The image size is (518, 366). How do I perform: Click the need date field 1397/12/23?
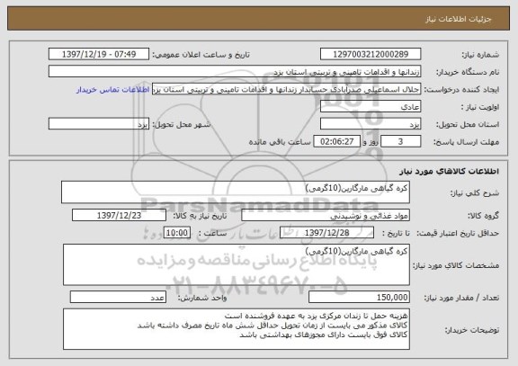(119, 215)
